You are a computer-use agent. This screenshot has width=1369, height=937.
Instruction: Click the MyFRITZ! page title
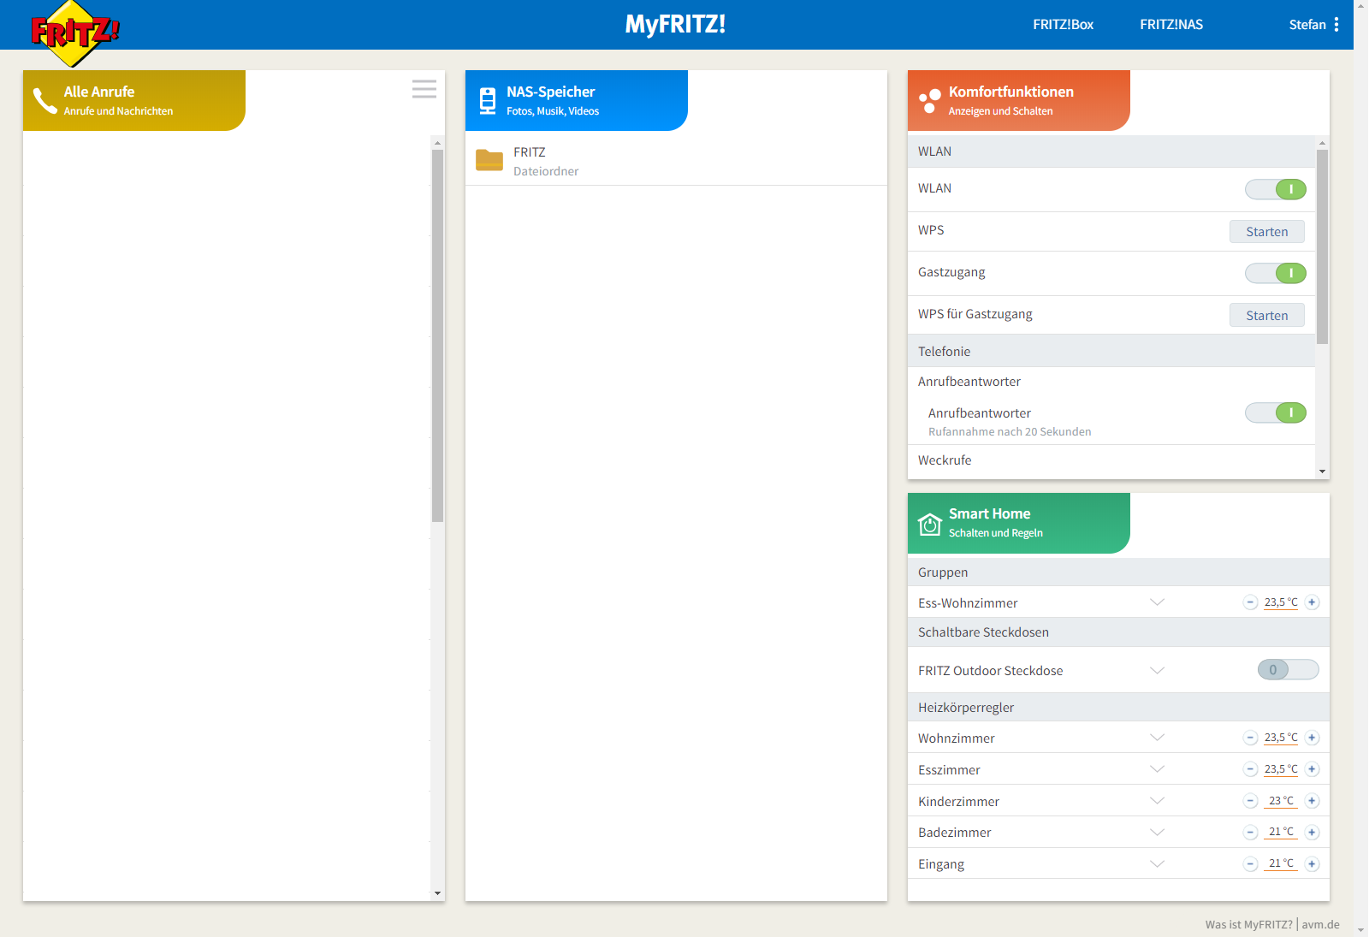point(675,24)
